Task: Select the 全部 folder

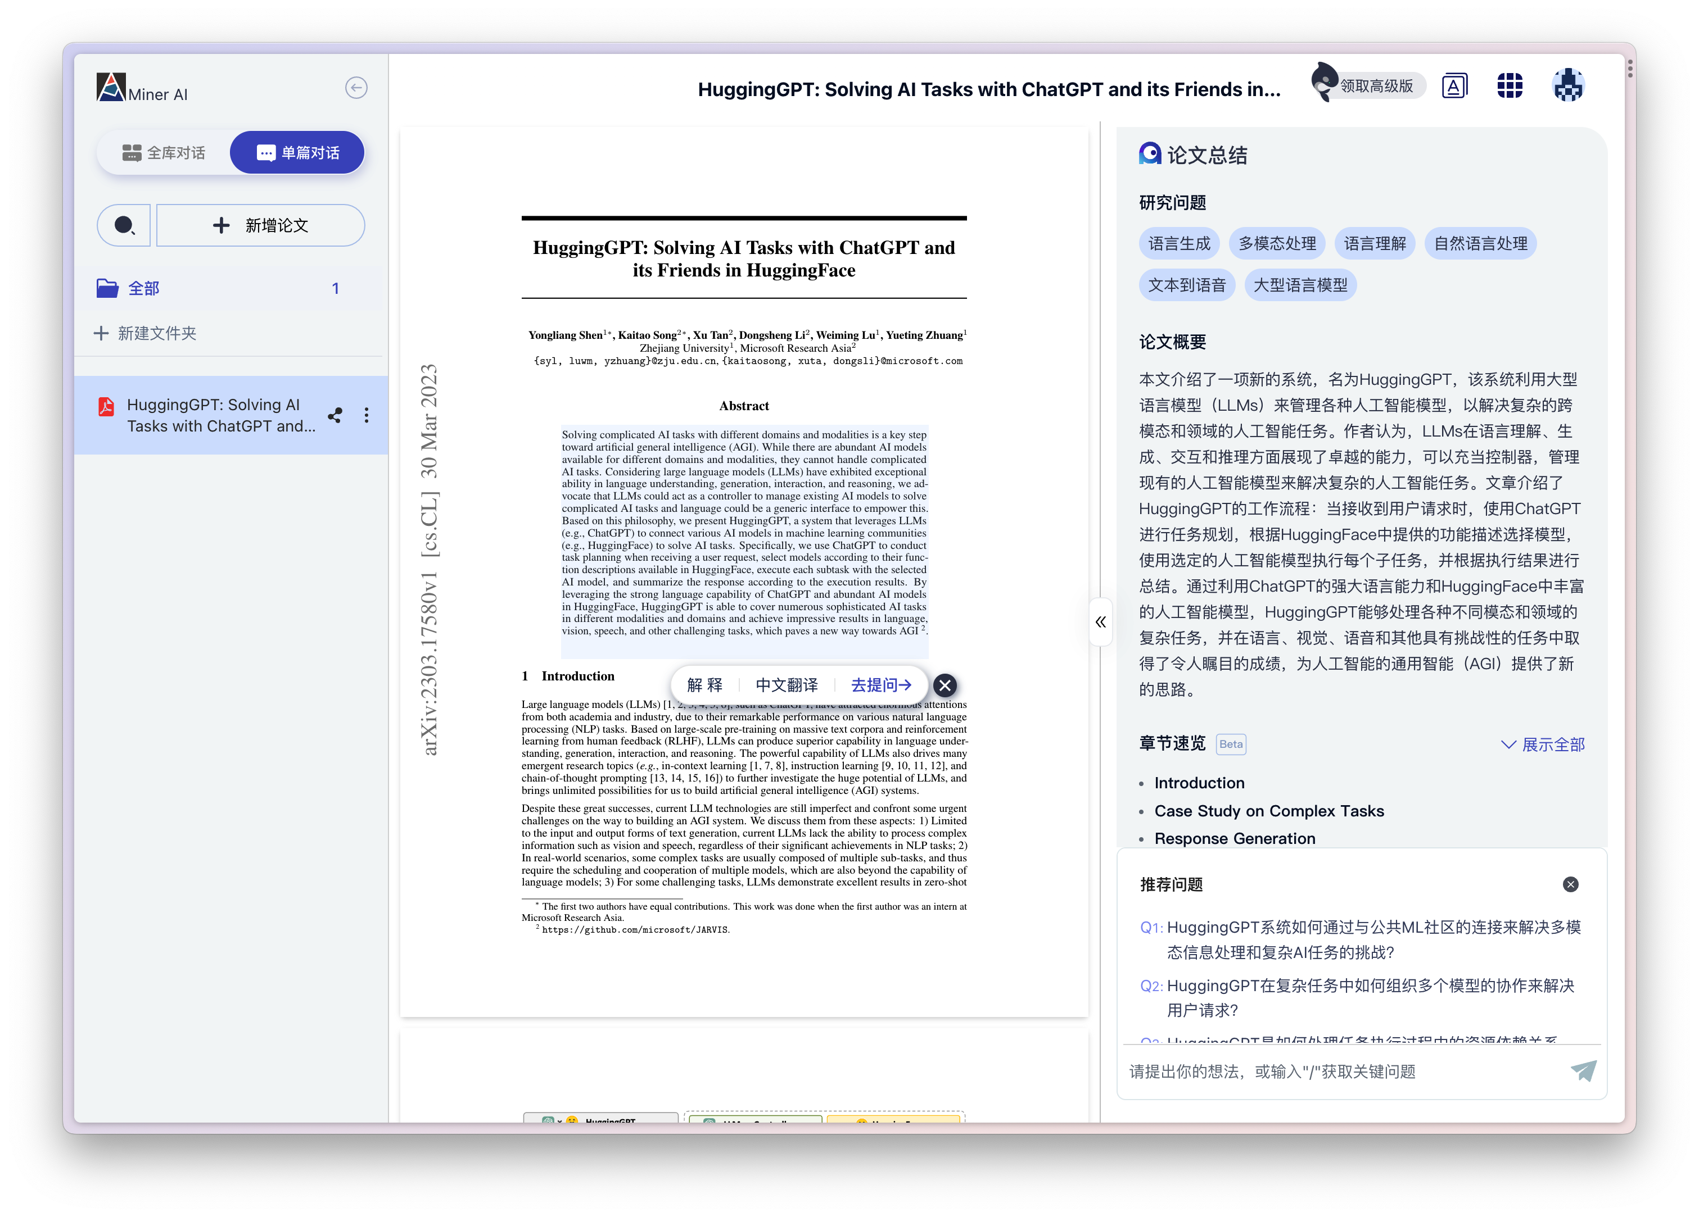Action: (x=144, y=288)
